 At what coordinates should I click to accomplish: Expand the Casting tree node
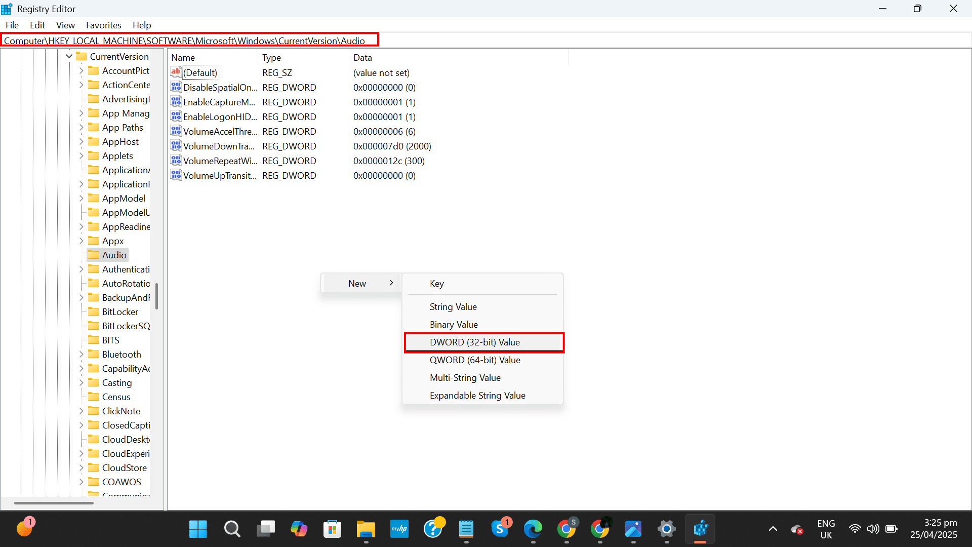click(x=82, y=382)
